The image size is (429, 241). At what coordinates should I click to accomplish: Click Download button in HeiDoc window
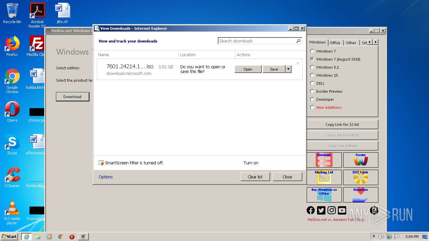pos(72,97)
